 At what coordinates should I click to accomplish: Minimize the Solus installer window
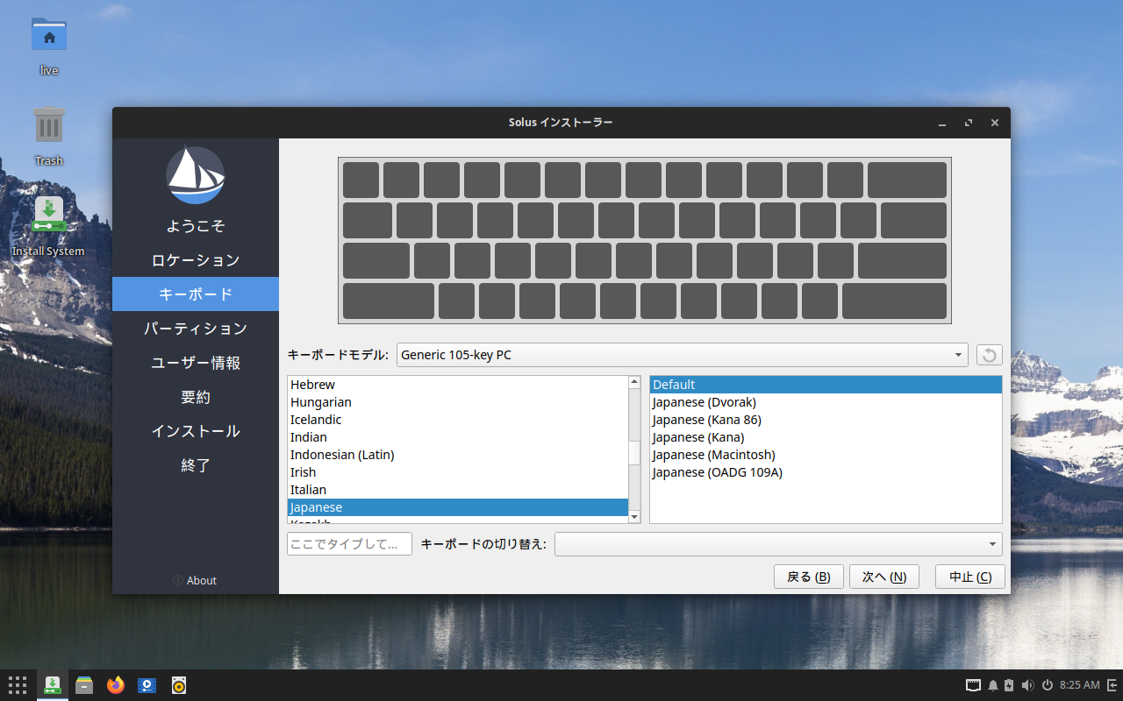(x=942, y=124)
